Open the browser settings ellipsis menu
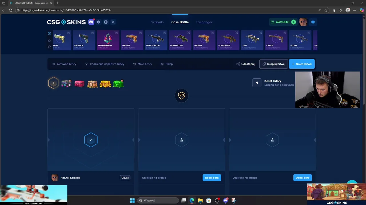 [x=355, y=10]
